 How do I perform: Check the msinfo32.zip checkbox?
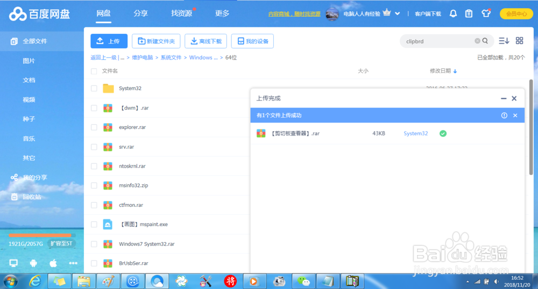coord(94,185)
